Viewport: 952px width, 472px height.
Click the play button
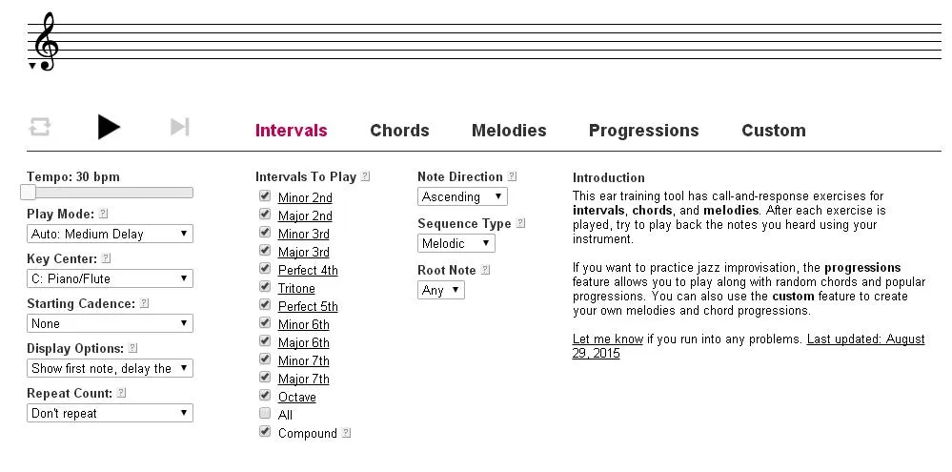point(109,127)
